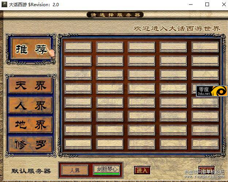
Task: Click the 请选择服务器 title banner
Action: click(x=115, y=15)
